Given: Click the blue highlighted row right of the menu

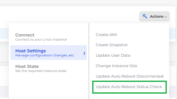Looking at the screenshot, I should [x=172, y=33].
